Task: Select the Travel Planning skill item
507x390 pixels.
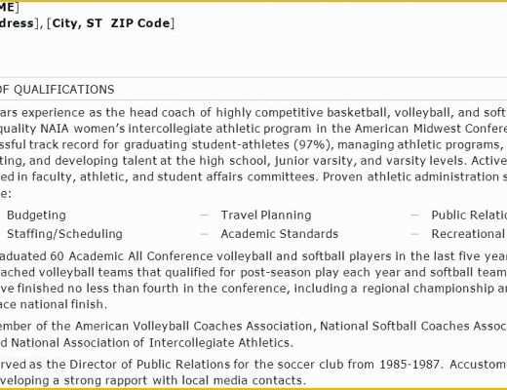Action: (x=266, y=215)
